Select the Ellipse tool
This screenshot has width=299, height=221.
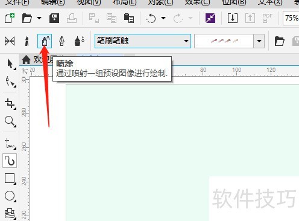click(10, 196)
